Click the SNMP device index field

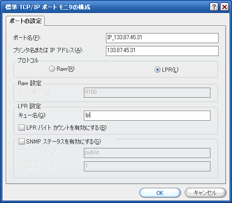pos(147,166)
